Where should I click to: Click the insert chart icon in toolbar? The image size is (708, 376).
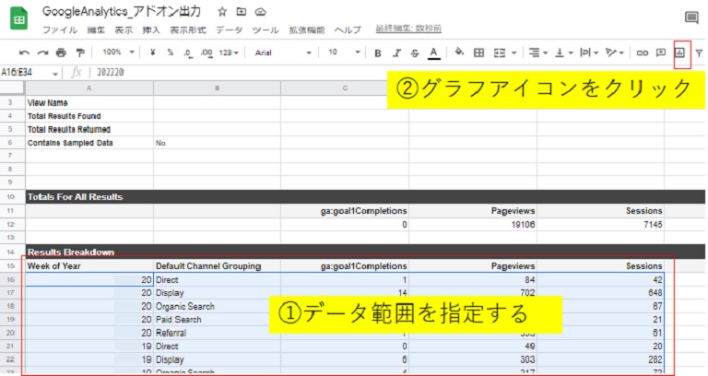click(681, 53)
